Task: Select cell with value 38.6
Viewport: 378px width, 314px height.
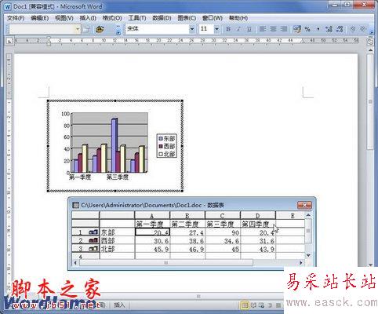Action: [187, 240]
